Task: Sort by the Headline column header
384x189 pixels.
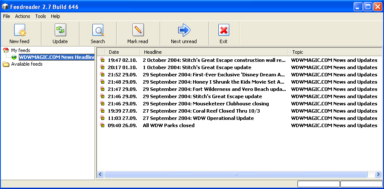Action: point(152,52)
